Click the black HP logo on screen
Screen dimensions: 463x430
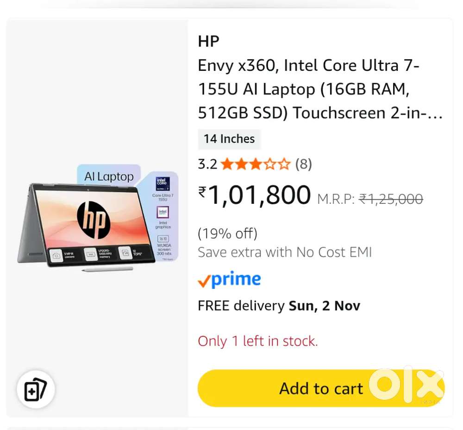click(x=94, y=220)
